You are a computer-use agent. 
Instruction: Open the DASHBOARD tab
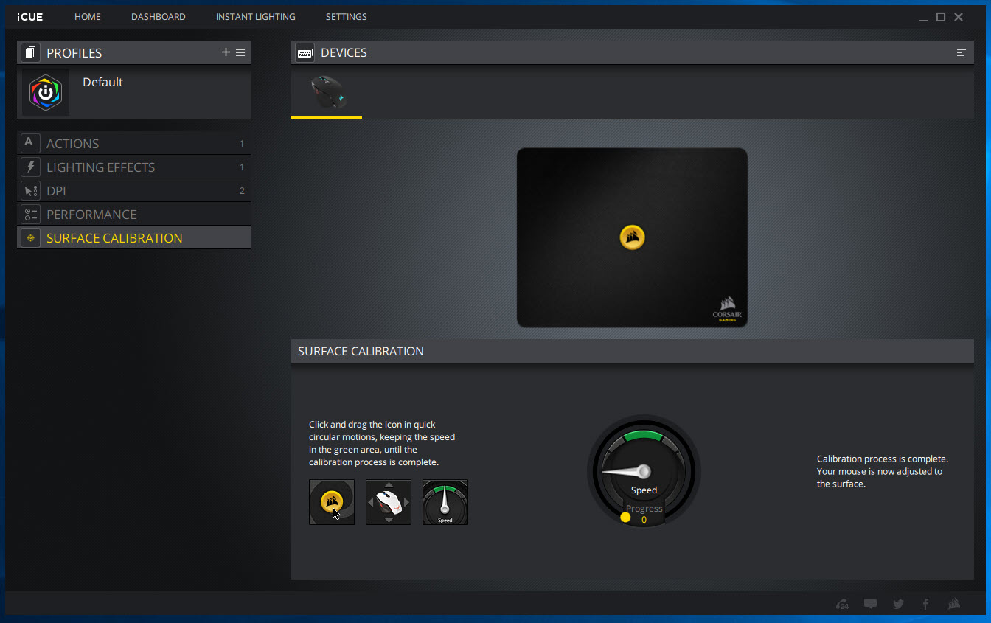click(x=159, y=16)
